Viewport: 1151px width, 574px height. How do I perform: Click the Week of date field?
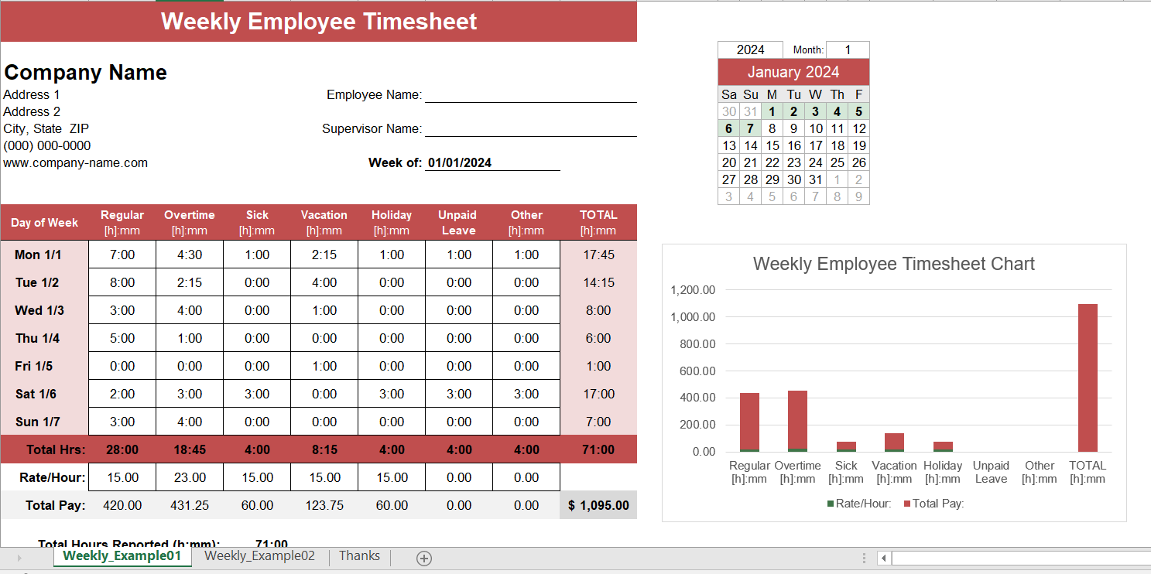492,162
